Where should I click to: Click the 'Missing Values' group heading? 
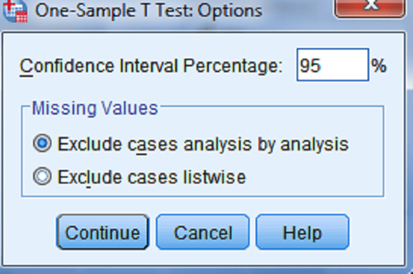[x=95, y=108]
